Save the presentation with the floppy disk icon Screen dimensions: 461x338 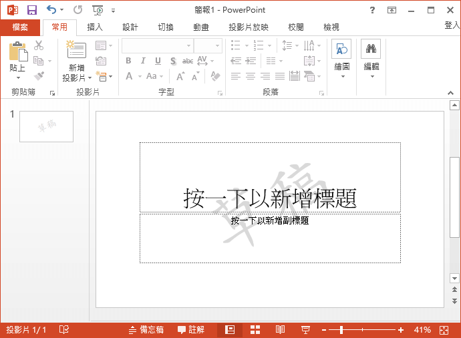(32, 10)
